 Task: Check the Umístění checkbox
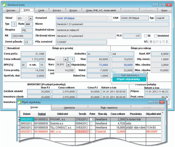[156, 36]
